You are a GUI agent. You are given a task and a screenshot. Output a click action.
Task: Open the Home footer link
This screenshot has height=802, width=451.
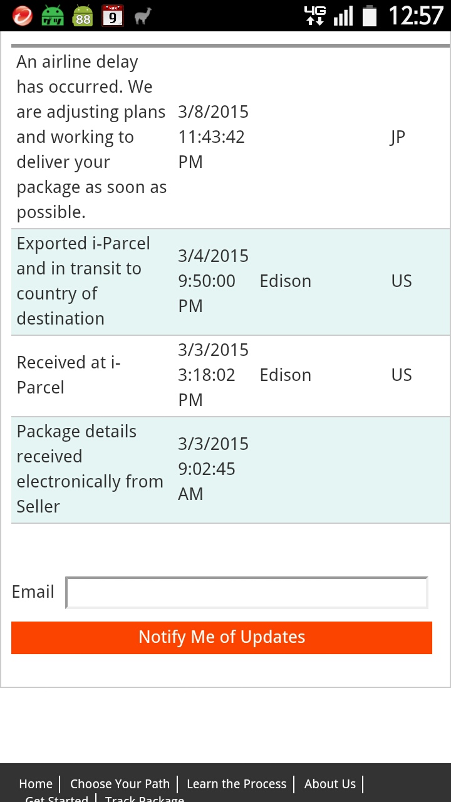pos(36,784)
